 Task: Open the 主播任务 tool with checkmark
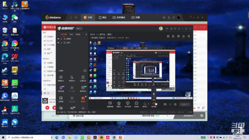pos(83,79)
